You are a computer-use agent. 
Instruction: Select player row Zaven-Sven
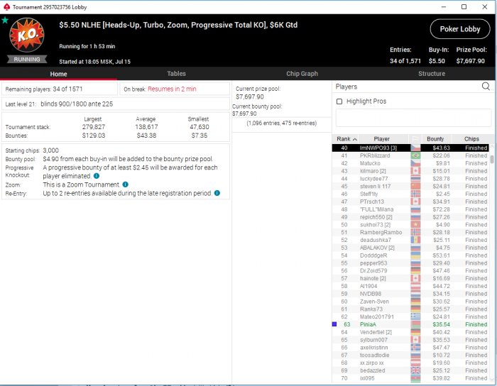pos(410,302)
